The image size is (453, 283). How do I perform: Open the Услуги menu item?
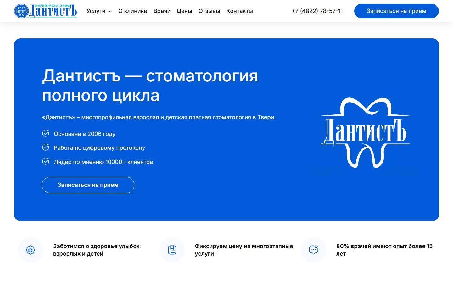[96, 11]
